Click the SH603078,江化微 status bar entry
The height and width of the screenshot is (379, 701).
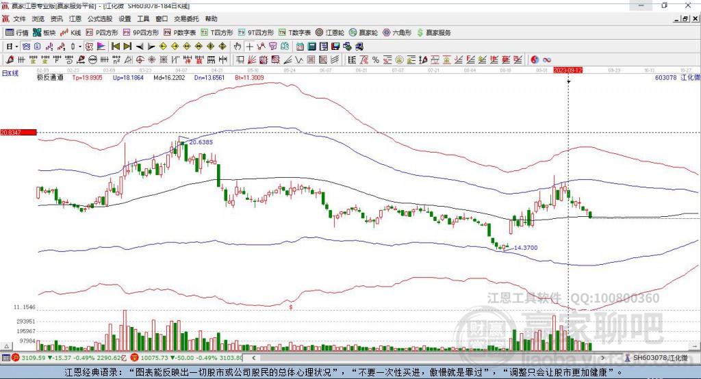point(657,358)
